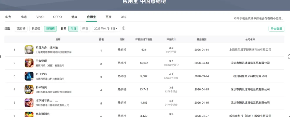Image resolution: width=290 pixels, height=117 pixels.
Task: Select 新品榜 category filter
Action: coord(36,29)
